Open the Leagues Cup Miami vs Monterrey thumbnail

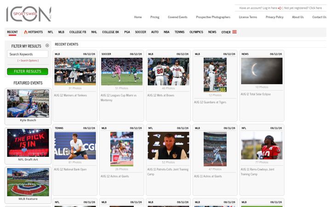[121, 71]
